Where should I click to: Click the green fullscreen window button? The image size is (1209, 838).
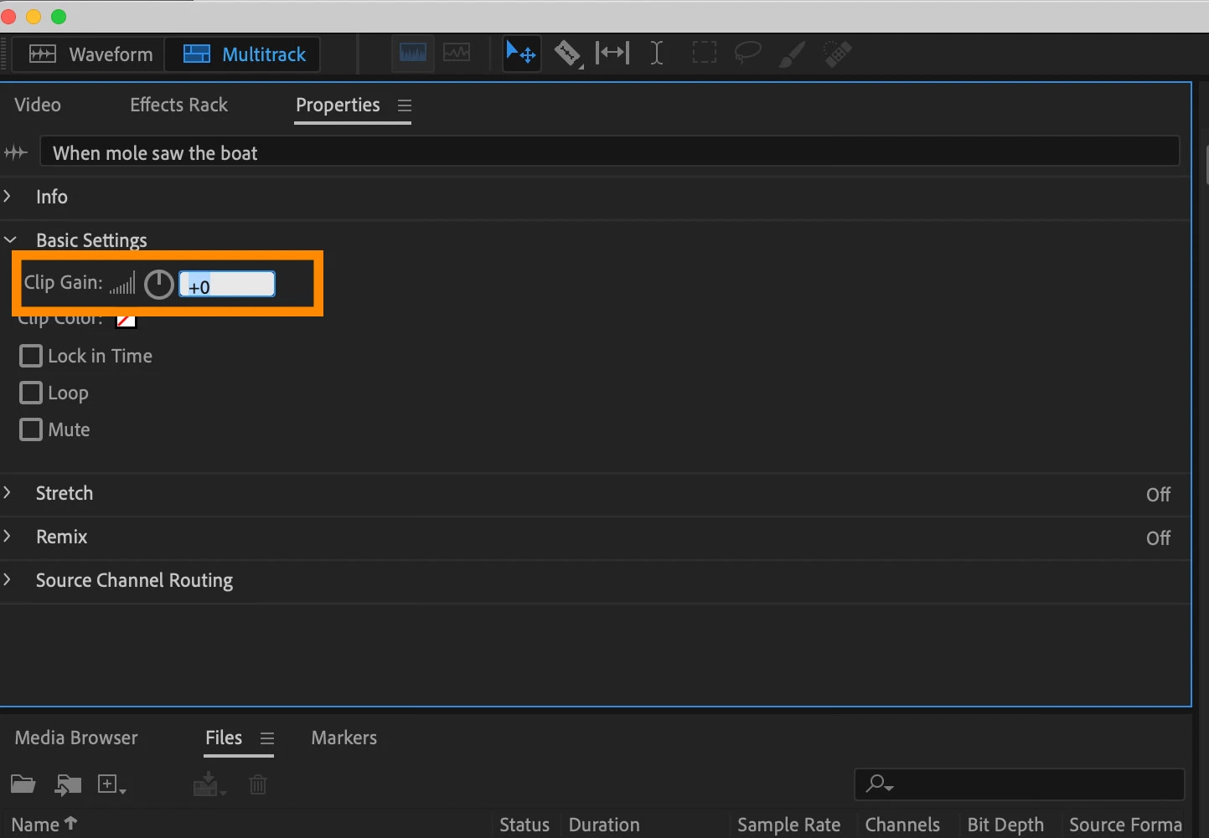(59, 17)
